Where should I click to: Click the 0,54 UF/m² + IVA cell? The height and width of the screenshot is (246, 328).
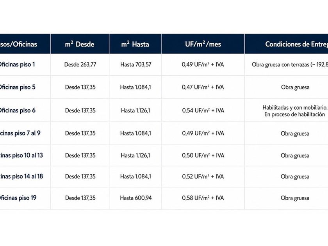[x=203, y=110]
